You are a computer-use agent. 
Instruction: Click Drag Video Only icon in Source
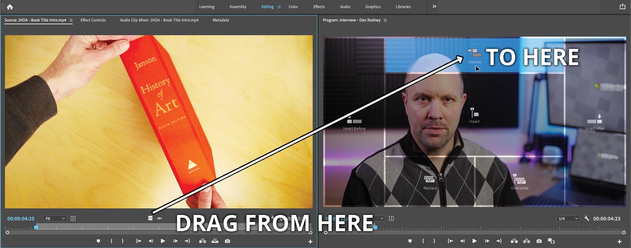(x=150, y=218)
